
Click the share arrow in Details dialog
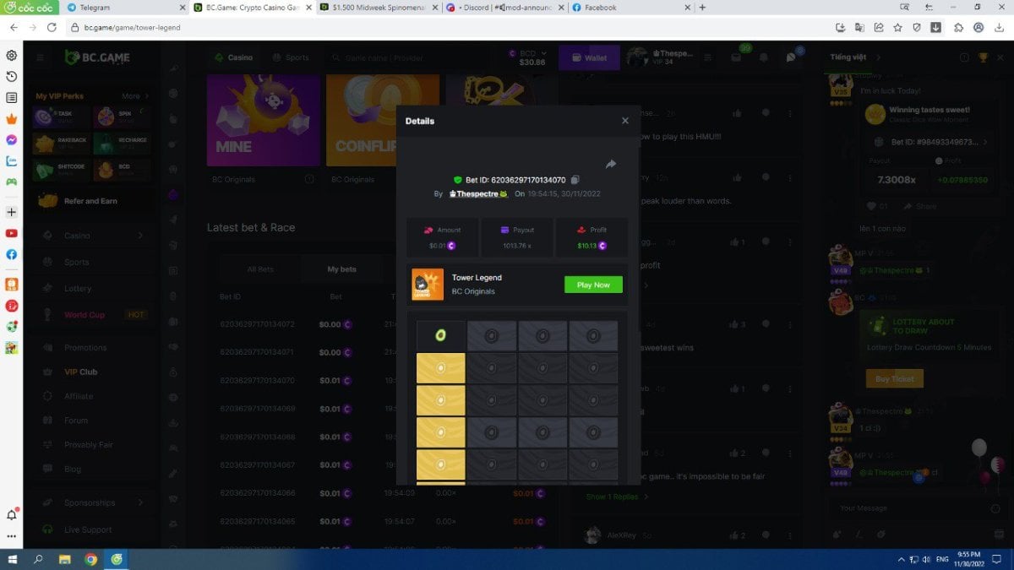point(611,164)
